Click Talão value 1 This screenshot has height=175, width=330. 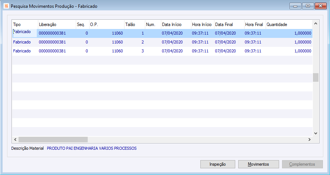tap(143, 33)
